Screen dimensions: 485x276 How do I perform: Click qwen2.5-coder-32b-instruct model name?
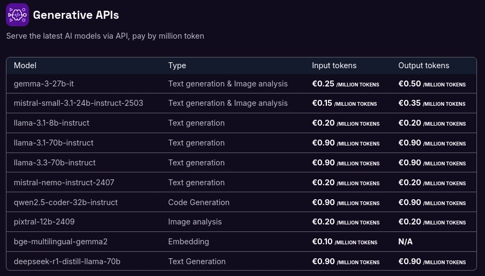click(65, 202)
